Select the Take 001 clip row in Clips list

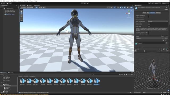[x=152, y=38]
